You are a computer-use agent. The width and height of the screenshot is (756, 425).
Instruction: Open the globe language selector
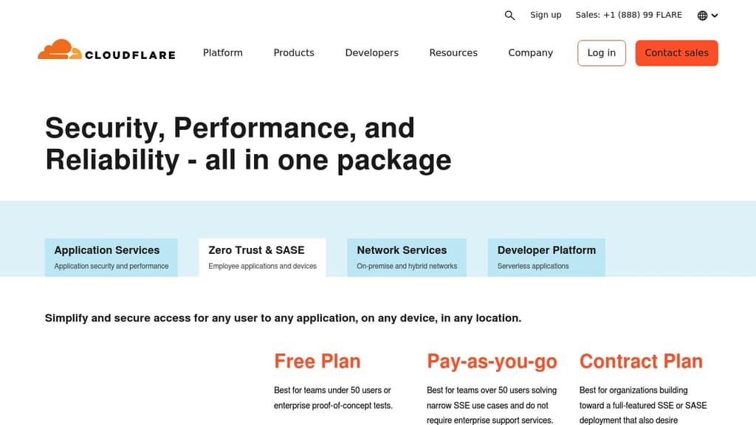[x=707, y=15]
